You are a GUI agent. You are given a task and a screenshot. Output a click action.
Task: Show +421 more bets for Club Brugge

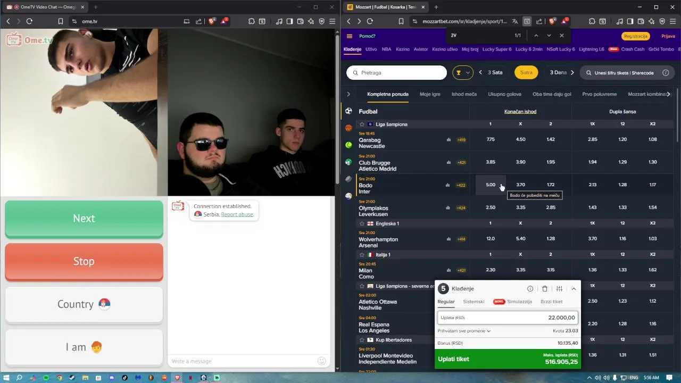[x=461, y=162]
